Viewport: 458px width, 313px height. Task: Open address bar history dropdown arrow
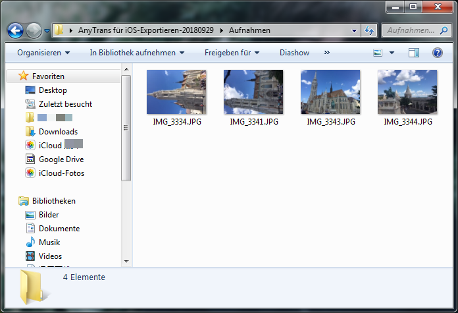click(354, 30)
